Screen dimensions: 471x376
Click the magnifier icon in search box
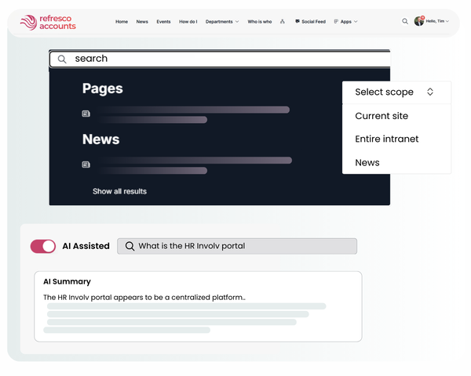coord(62,59)
